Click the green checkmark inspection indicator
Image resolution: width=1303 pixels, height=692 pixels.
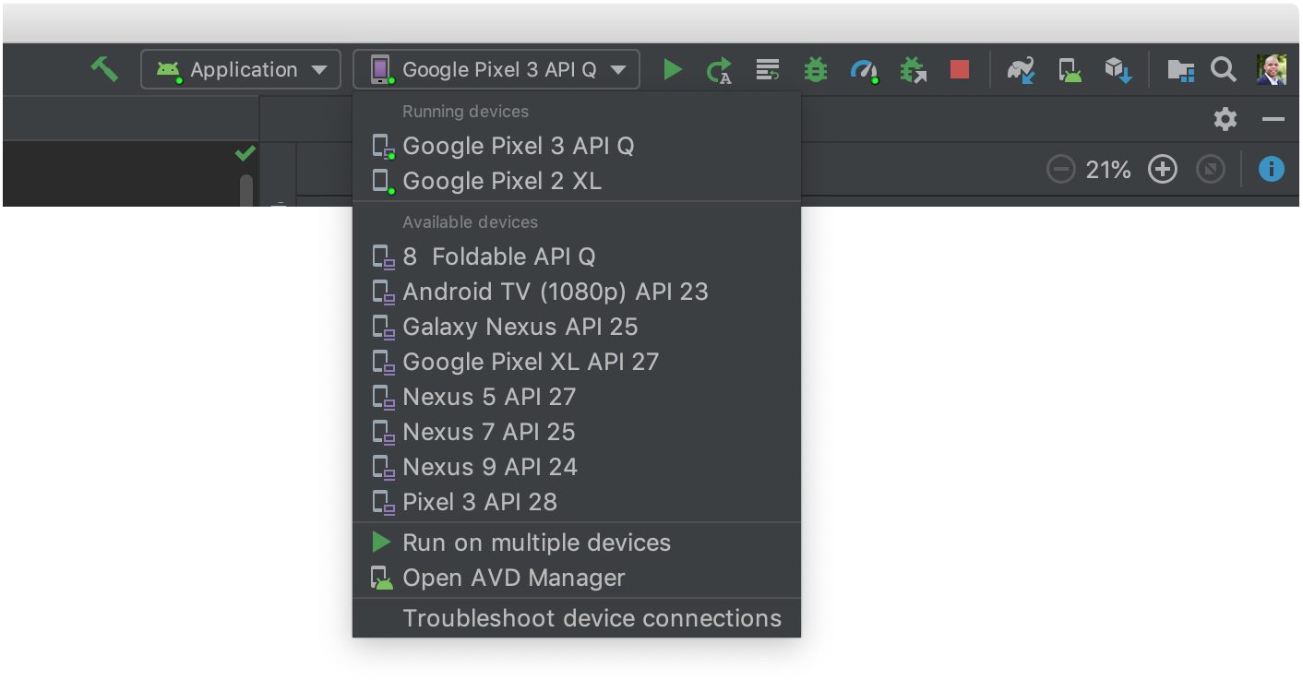pyautogui.click(x=245, y=153)
